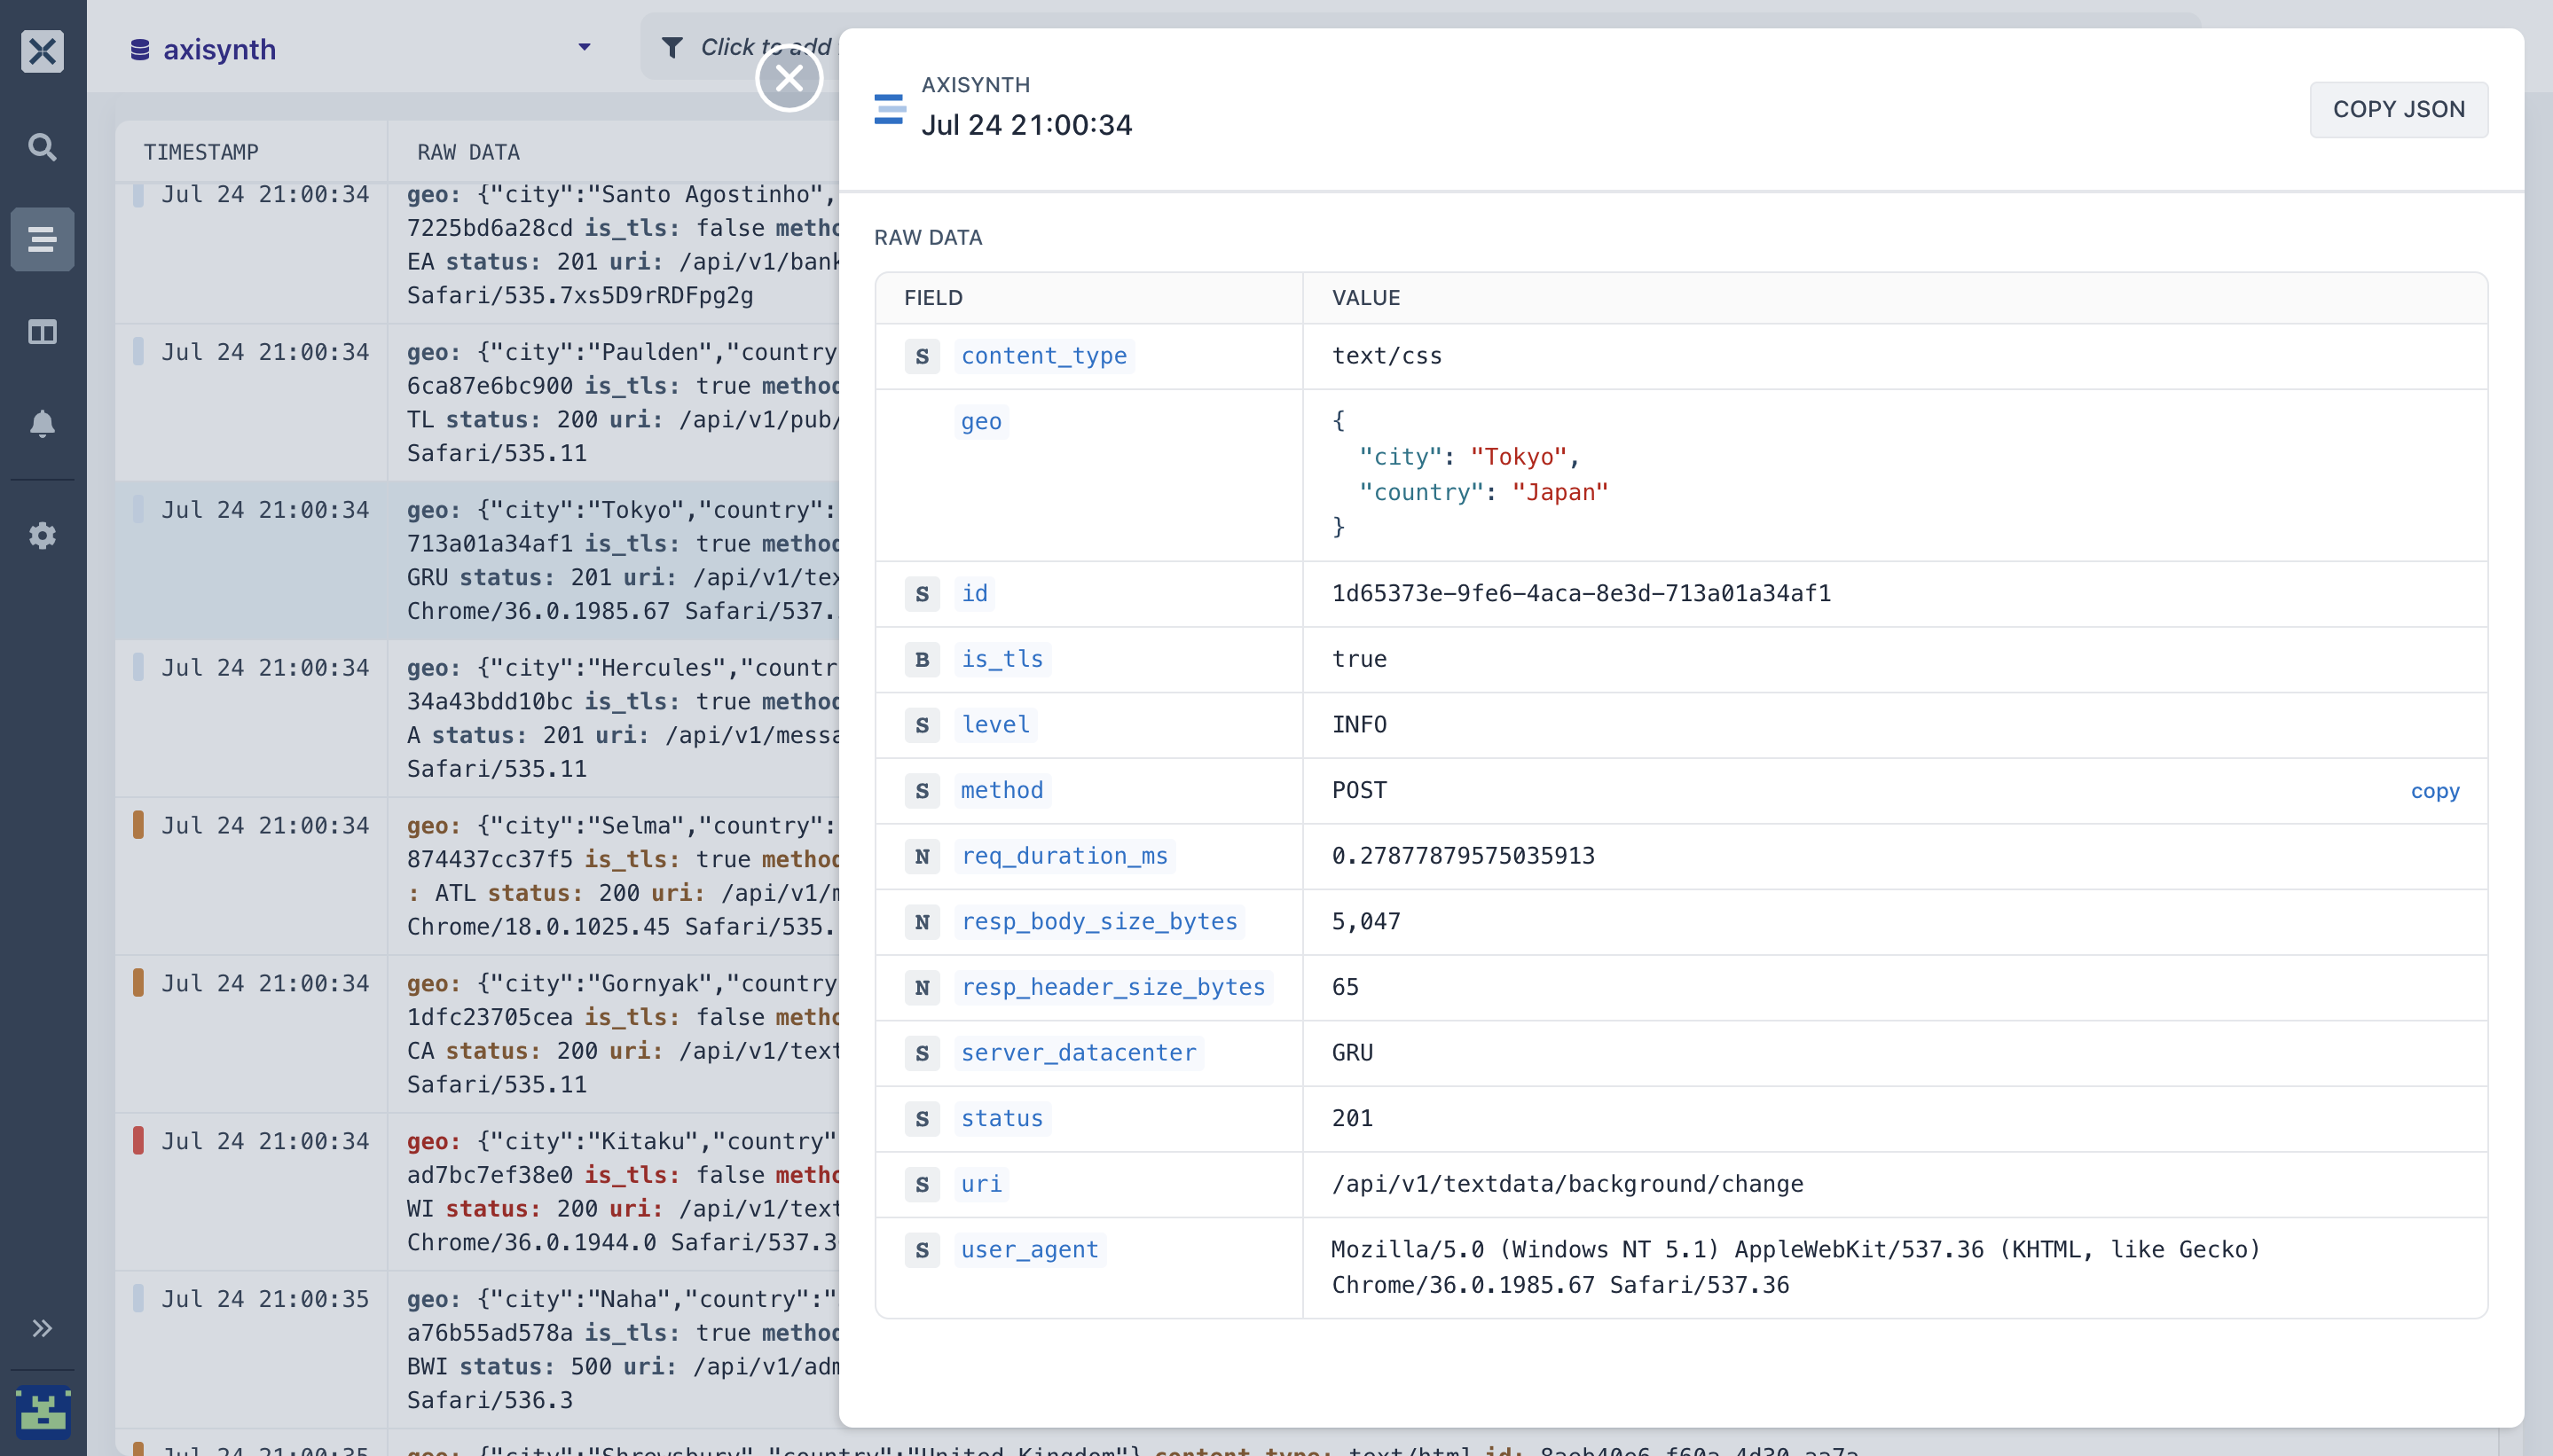Open the logs stream sidebar icon
Image resolution: width=2553 pixels, height=1456 pixels.
pyautogui.click(x=42, y=239)
